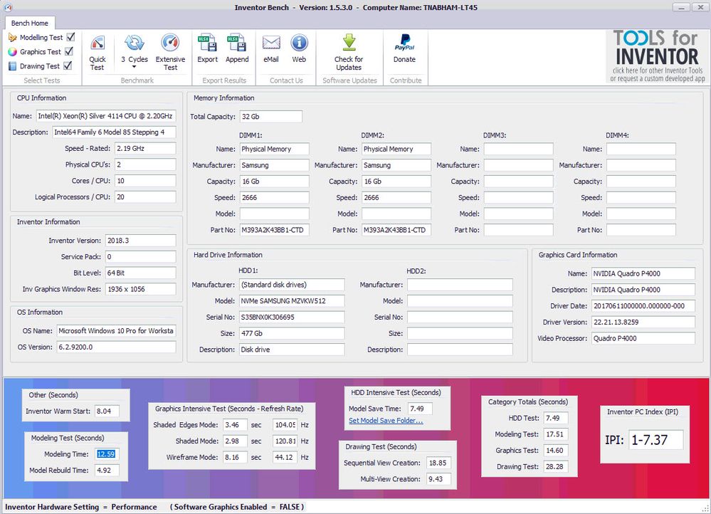This screenshot has width=711, height=514.
Task: Click the HDD1 Model field
Action: 292,300
